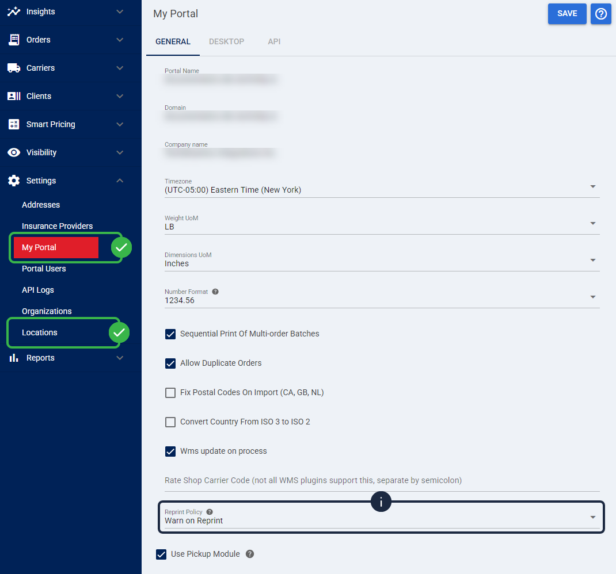Open Addresses under Settings
Screen dimensions: 616x574
click(x=41, y=205)
